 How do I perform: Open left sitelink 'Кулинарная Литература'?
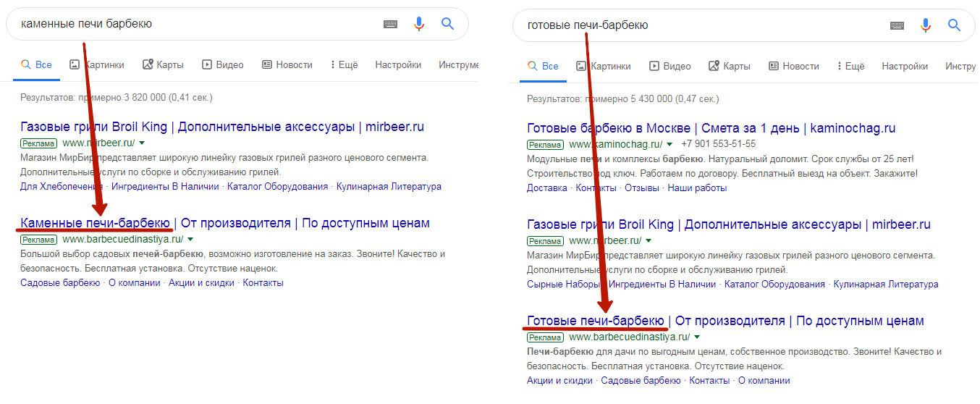pyautogui.click(x=389, y=186)
